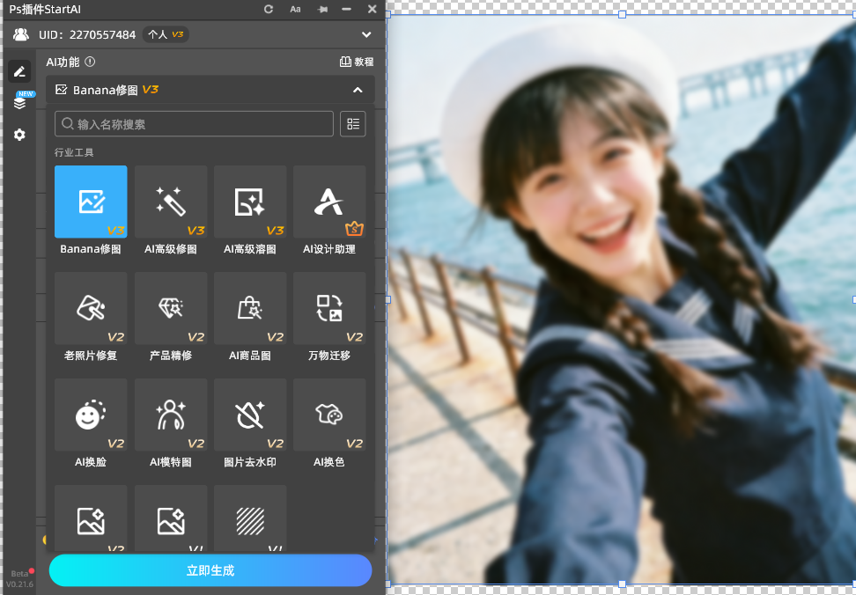Image resolution: width=856 pixels, height=595 pixels.
Task: Select the 万物迁移 transfer tool
Action: coord(328,308)
